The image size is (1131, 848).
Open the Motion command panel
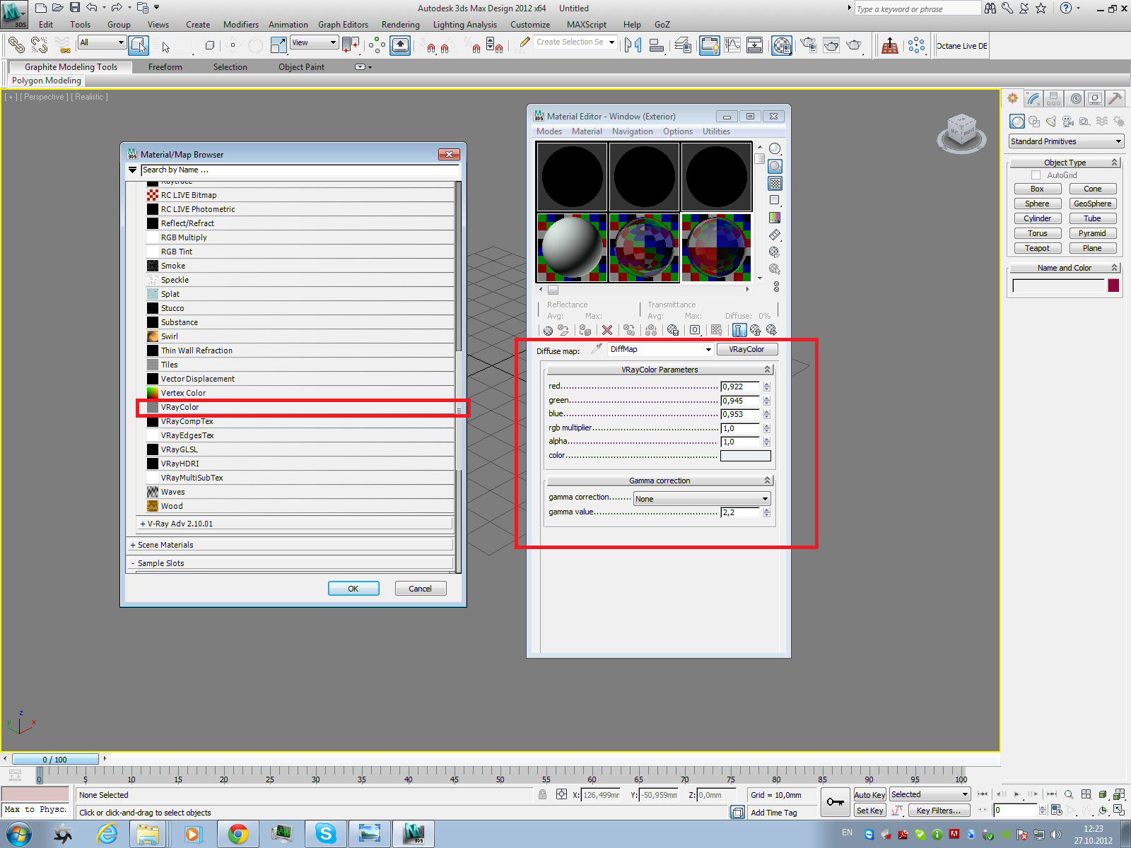coord(1075,98)
